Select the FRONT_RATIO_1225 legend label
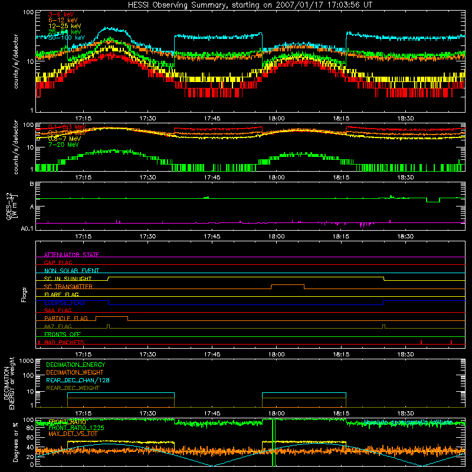Screen dimensions: 472x472 click(76, 428)
